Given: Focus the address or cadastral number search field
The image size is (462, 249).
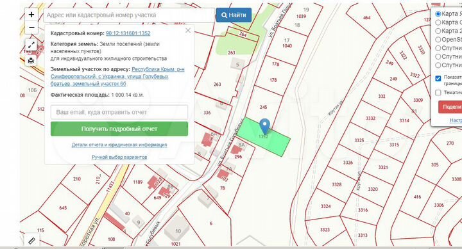Looking at the screenshot, I should click(129, 15).
